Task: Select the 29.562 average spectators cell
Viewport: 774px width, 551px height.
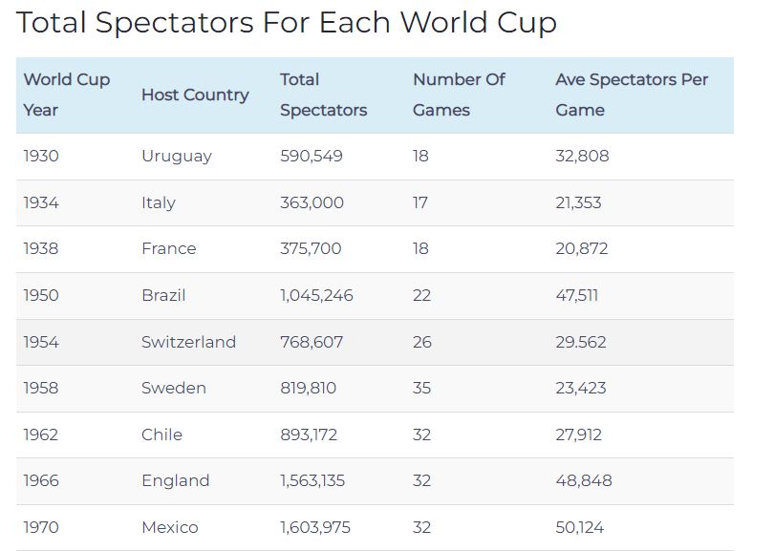Action: point(581,342)
